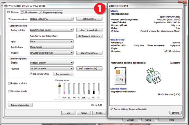Open the Rozmiar paper size dropdown

point(51,68)
